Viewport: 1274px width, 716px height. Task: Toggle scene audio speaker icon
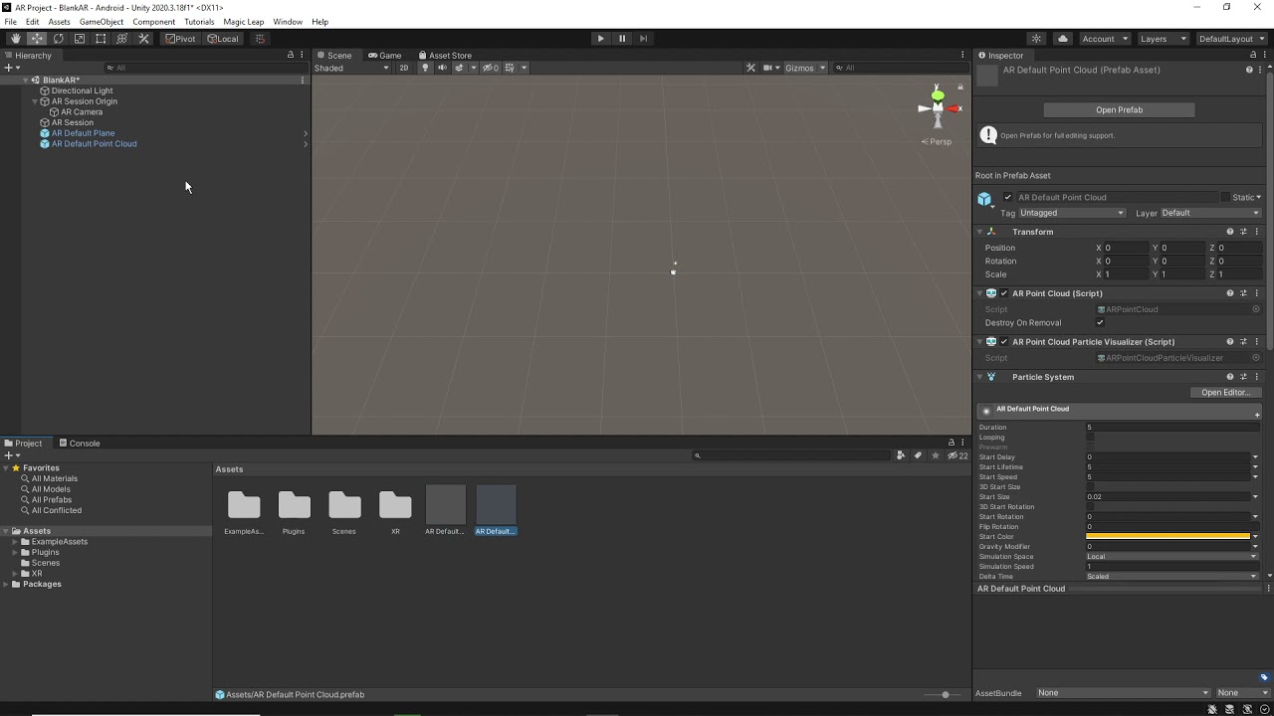(x=442, y=68)
